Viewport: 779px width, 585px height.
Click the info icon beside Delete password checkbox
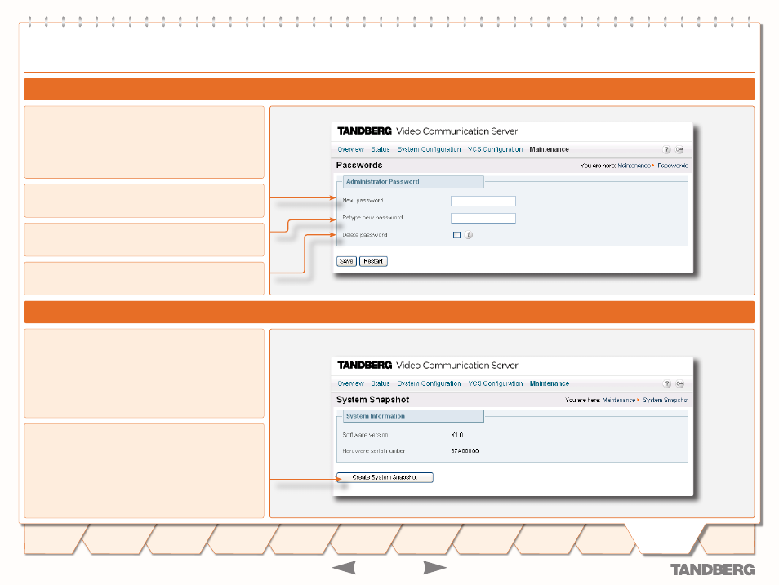point(469,235)
